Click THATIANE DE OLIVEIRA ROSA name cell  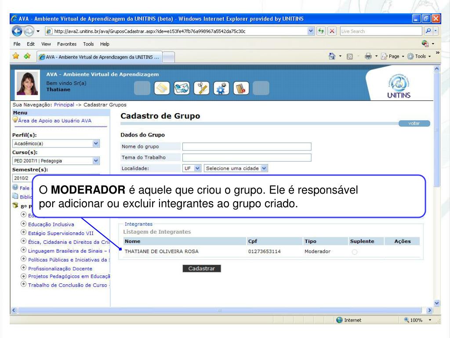162,251
